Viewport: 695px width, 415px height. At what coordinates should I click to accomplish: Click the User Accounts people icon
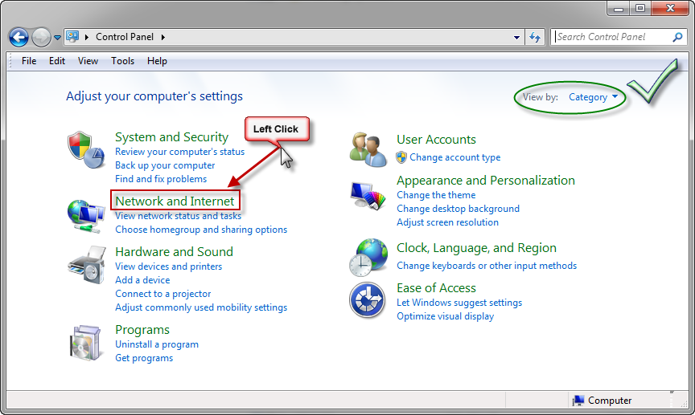point(368,149)
